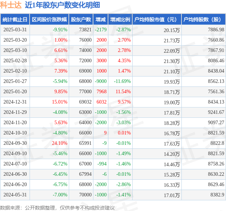The width and height of the screenshot is (226, 211).
Task: Click the change ratio -3.03%
Action: click(124, 122)
